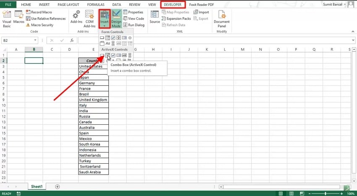Open the COM Add-Ins dialog
Viewport: 357px width, 196px height.
pyautogui.click(x=89, y=19)
